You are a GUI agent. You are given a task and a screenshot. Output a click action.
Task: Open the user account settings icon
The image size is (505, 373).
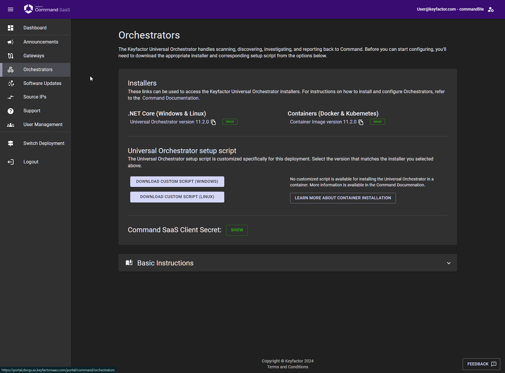coord(491,9)
